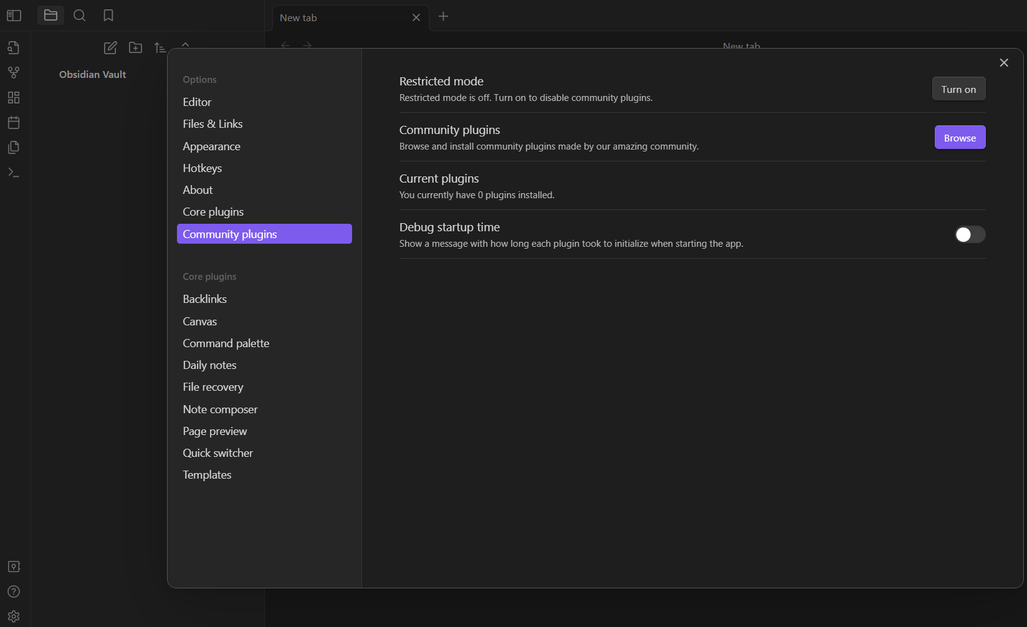Open About settings

[264, 190]
